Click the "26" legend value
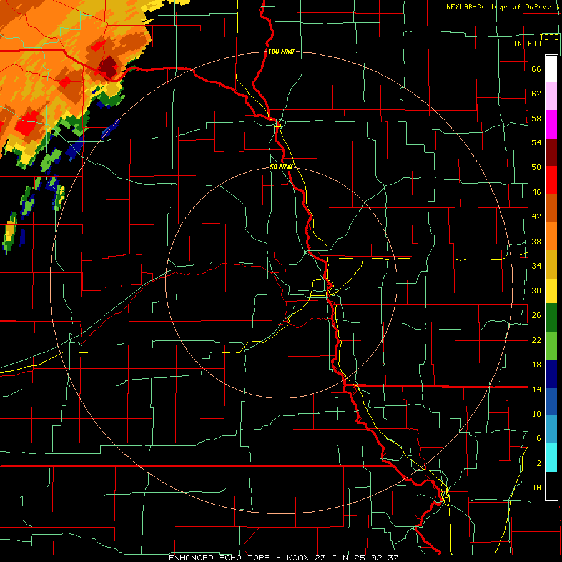This screenshot has height=562, width=562. click(x=536, y=315)
